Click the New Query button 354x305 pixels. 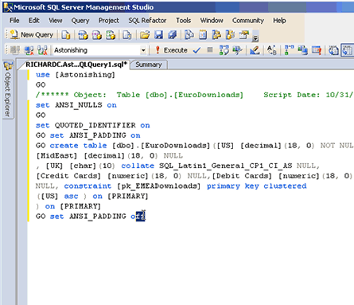pos(32,35)
